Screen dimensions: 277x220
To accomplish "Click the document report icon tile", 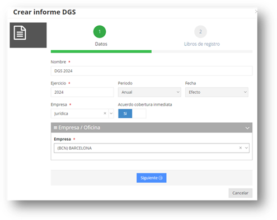I will 28,35.
